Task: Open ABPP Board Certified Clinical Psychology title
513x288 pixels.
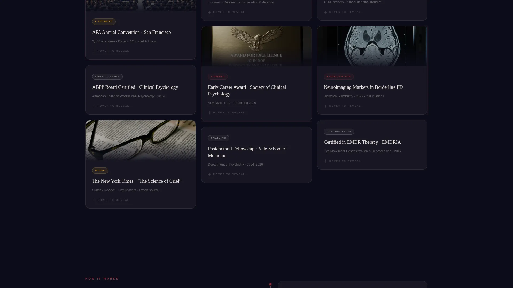Action: tap(135, 87)
